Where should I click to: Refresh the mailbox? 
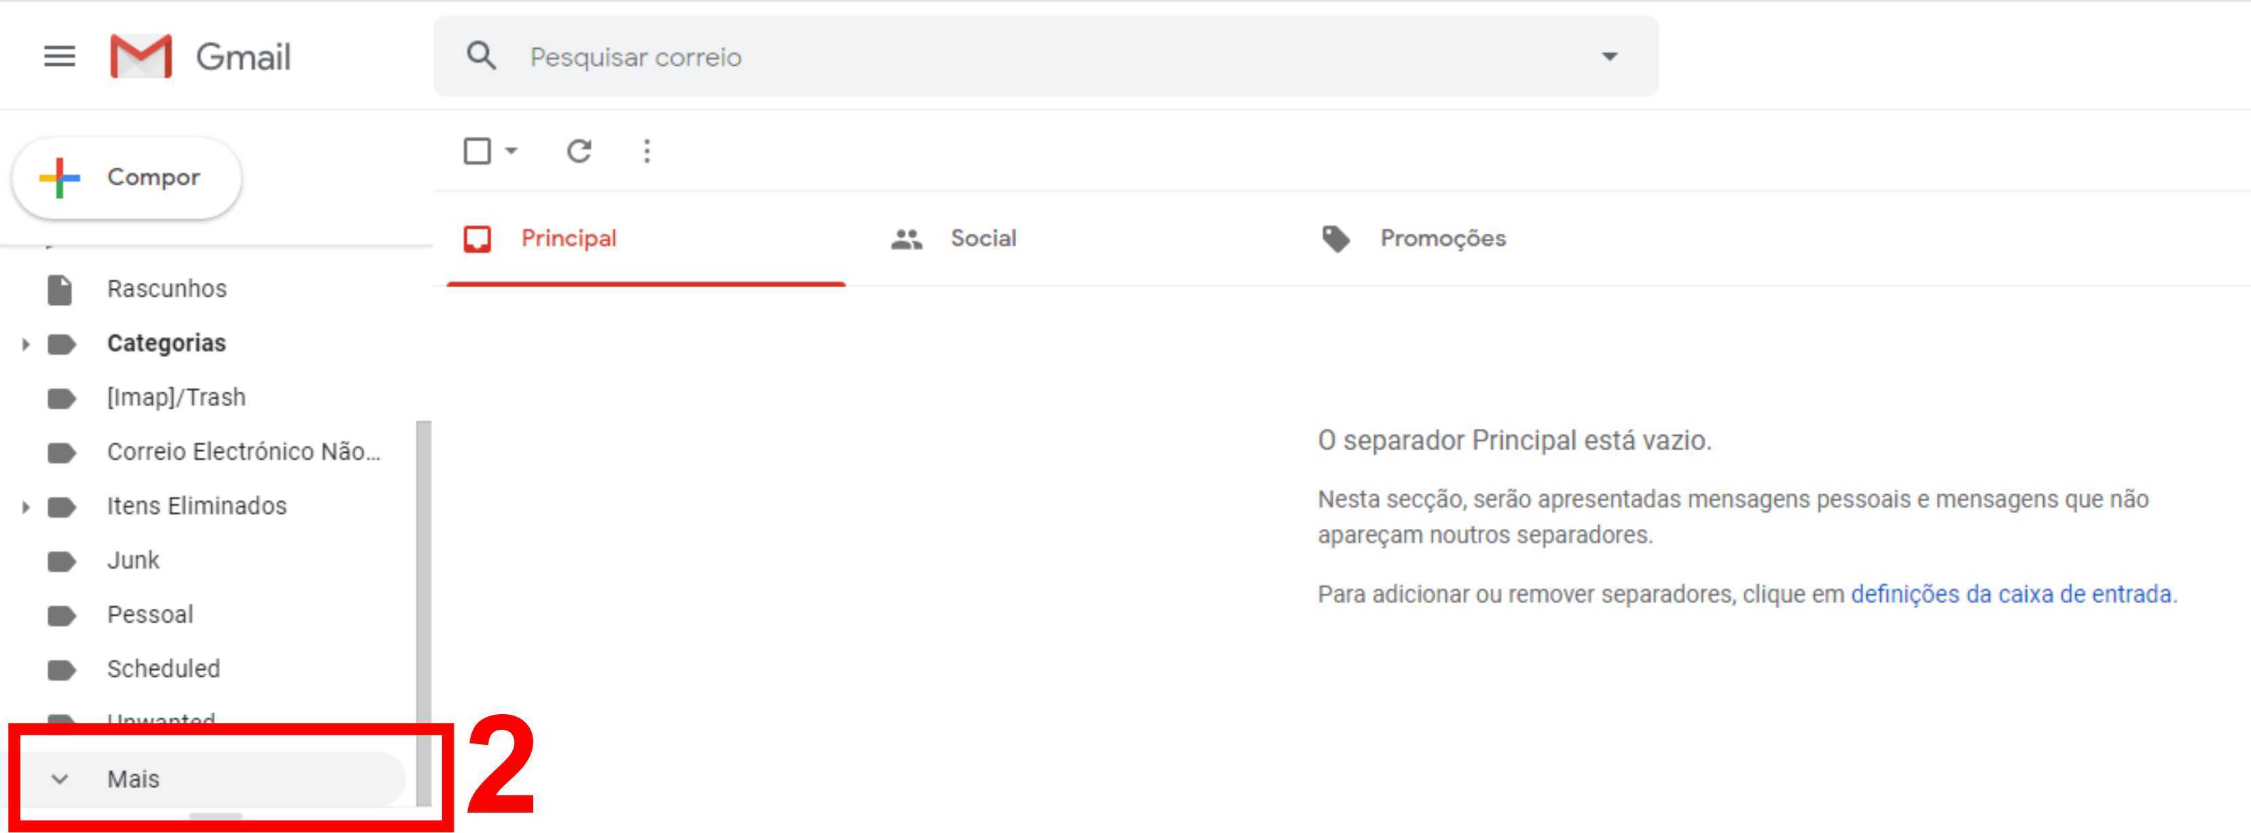579,151
